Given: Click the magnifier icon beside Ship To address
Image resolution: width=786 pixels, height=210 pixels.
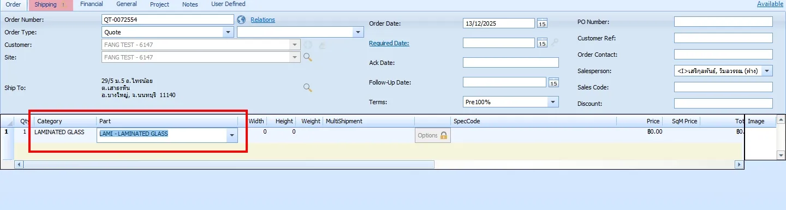Looking at the screenshot, I should coord(308,87).
